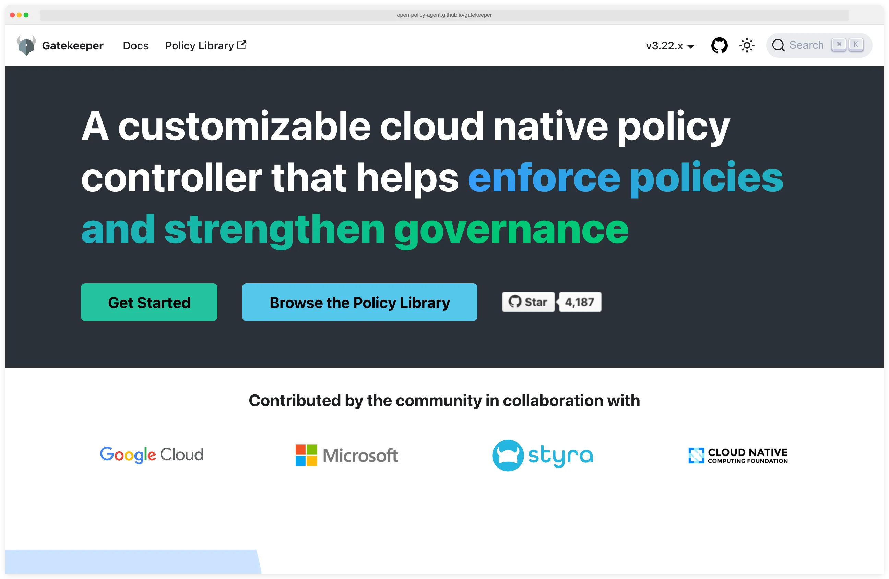
Task: Click the browser address bar
Action: click(x=444, y=15)
